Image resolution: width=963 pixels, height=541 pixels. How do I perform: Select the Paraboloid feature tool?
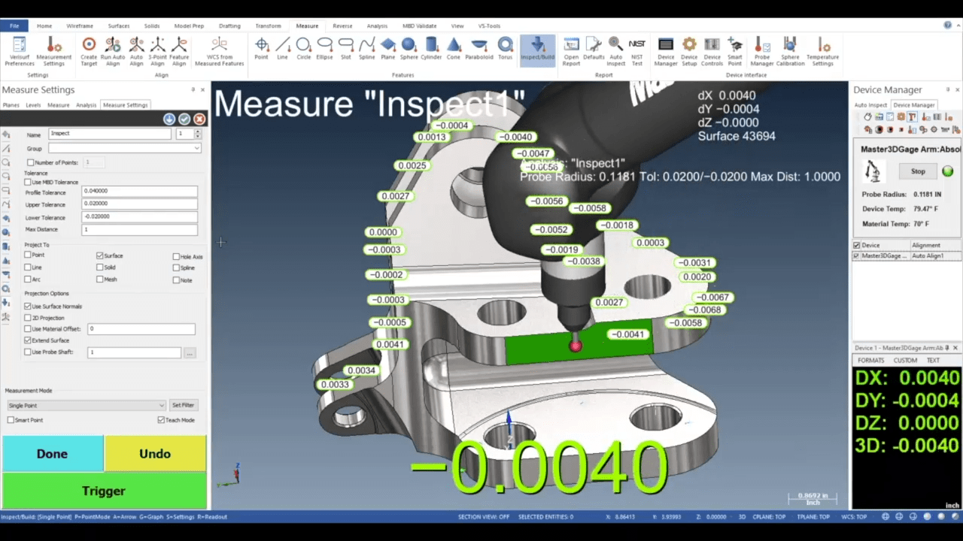click(x=479, y=49)
